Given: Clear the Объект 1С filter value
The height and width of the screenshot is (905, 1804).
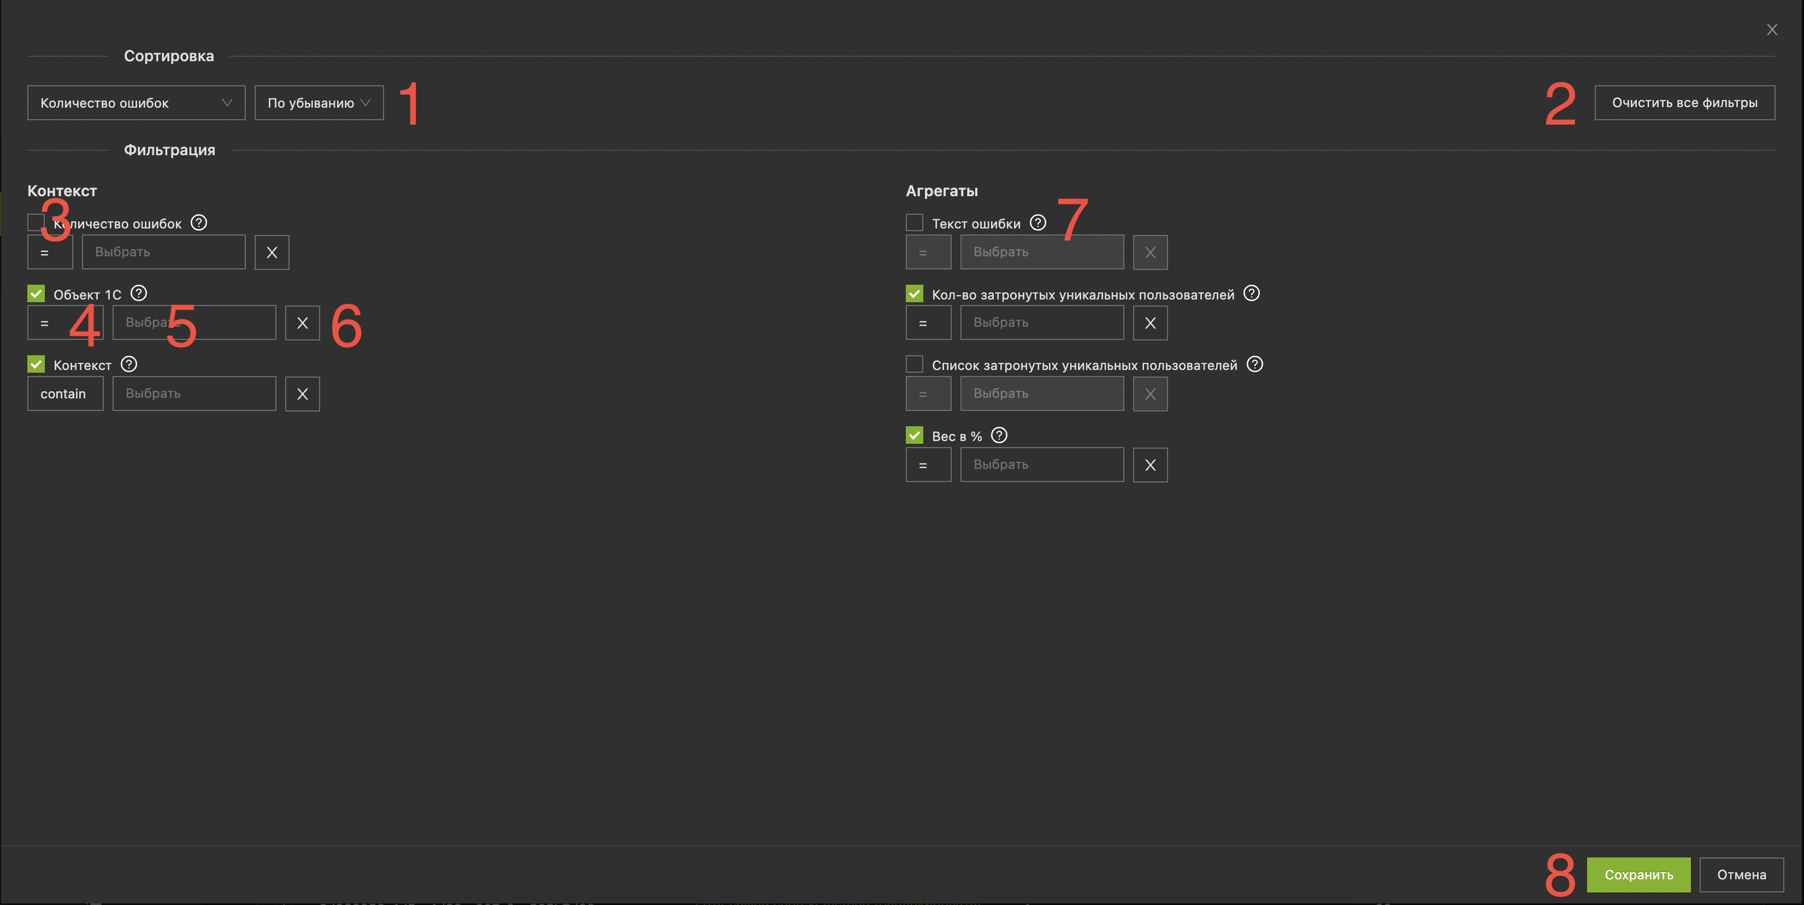Looking at the screenshot, I should [303, 323].
